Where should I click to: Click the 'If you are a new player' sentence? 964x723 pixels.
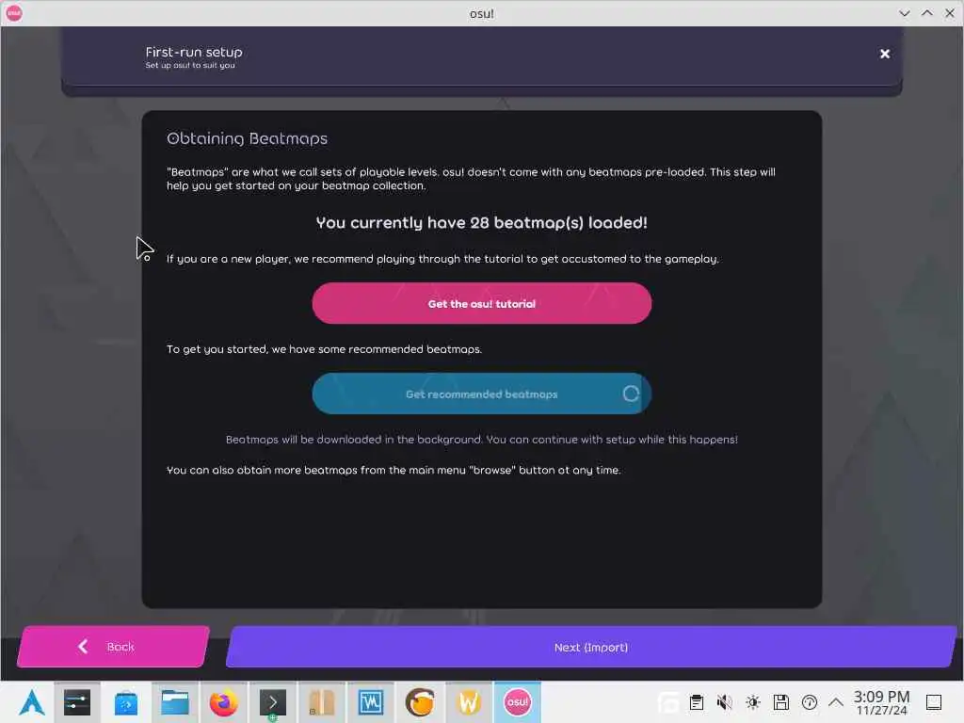pos(442,259)
